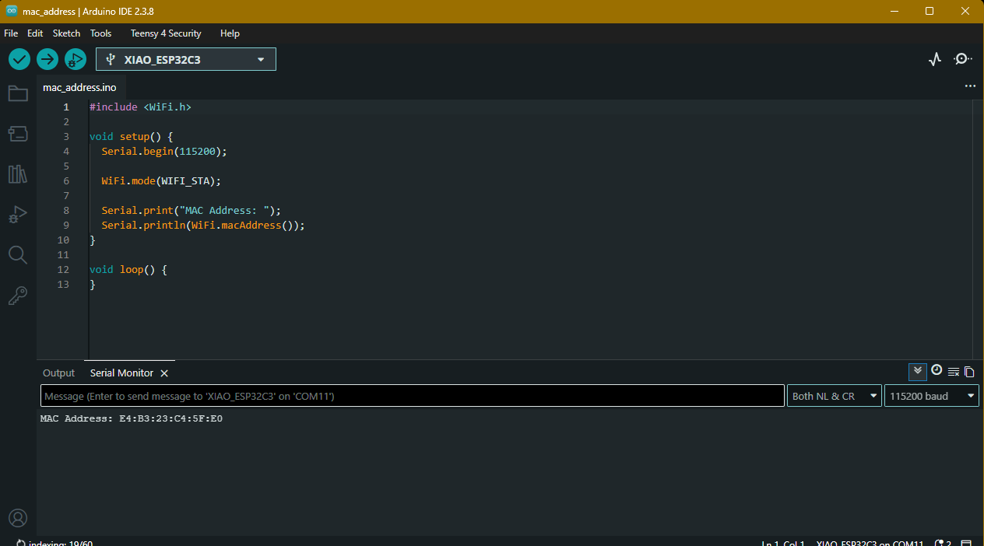This screenshot has width=984, height=546.
Task: Open the Edit menu
Action: (x=35, y=33)
